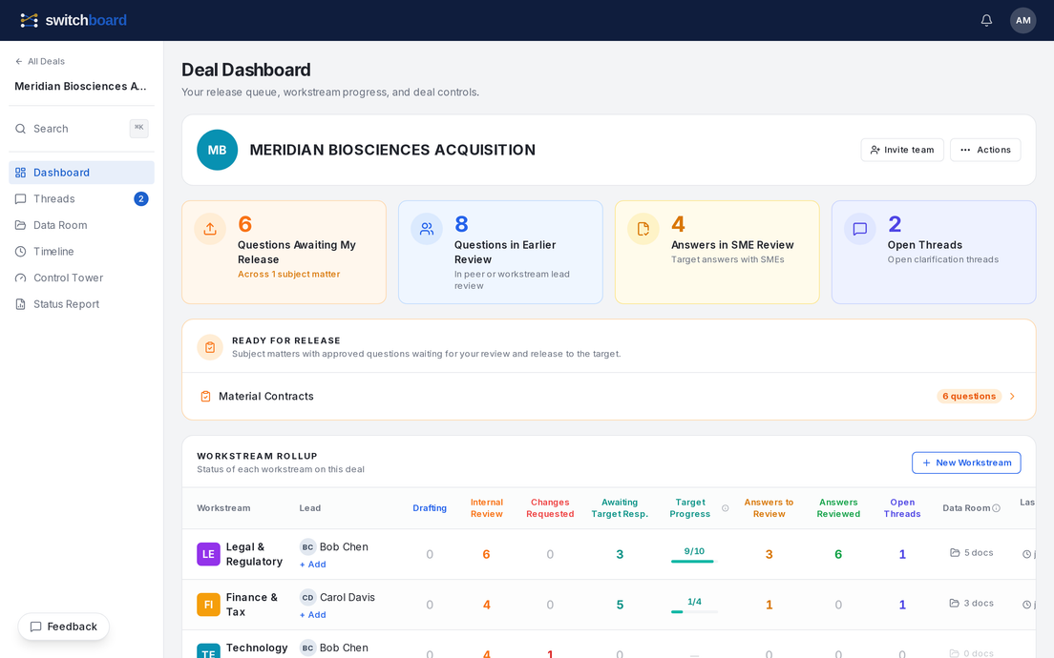
Task: Add a lead to Finance & Tax
Action: coord(312,615)
